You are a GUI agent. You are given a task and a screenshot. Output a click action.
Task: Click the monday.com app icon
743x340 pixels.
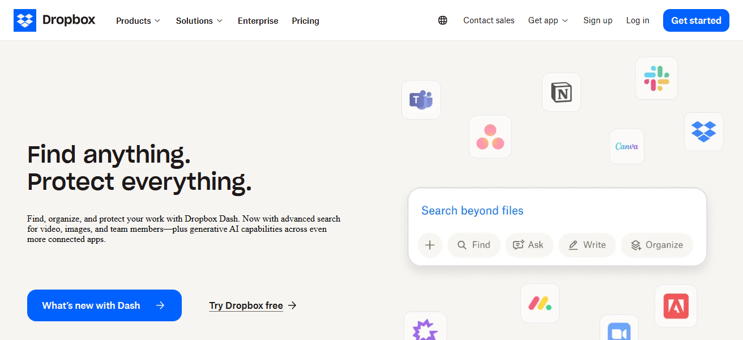click(540, 303)
